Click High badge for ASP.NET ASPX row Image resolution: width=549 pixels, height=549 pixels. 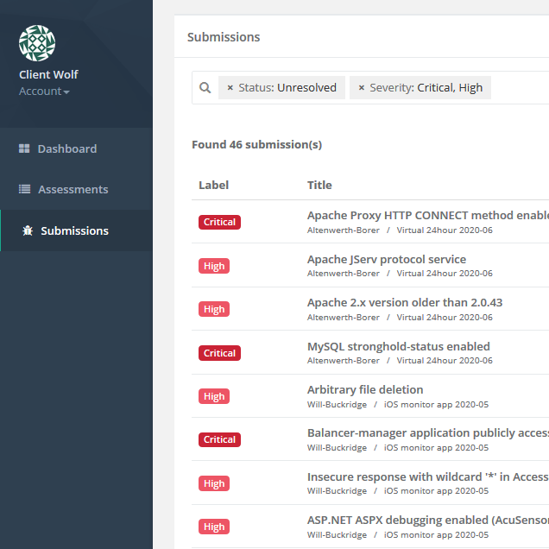click(214, 527)
